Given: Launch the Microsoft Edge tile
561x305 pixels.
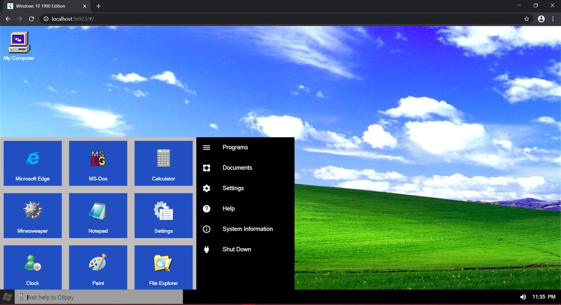Looking at the screenshot, I should (33, 163).
